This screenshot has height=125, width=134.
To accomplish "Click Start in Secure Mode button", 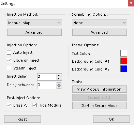I will 100,106.
